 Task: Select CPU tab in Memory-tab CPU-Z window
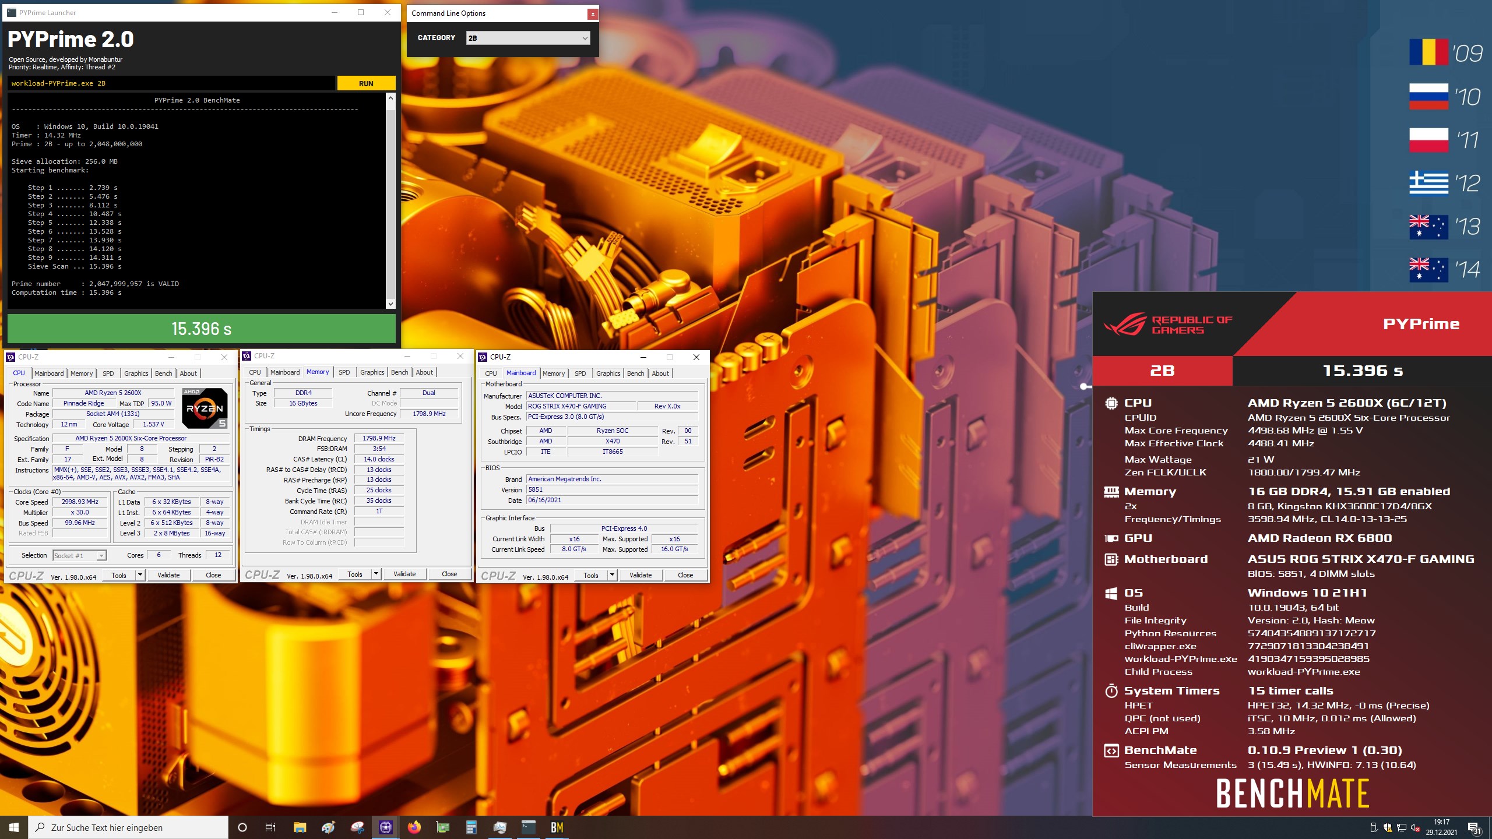255,372
